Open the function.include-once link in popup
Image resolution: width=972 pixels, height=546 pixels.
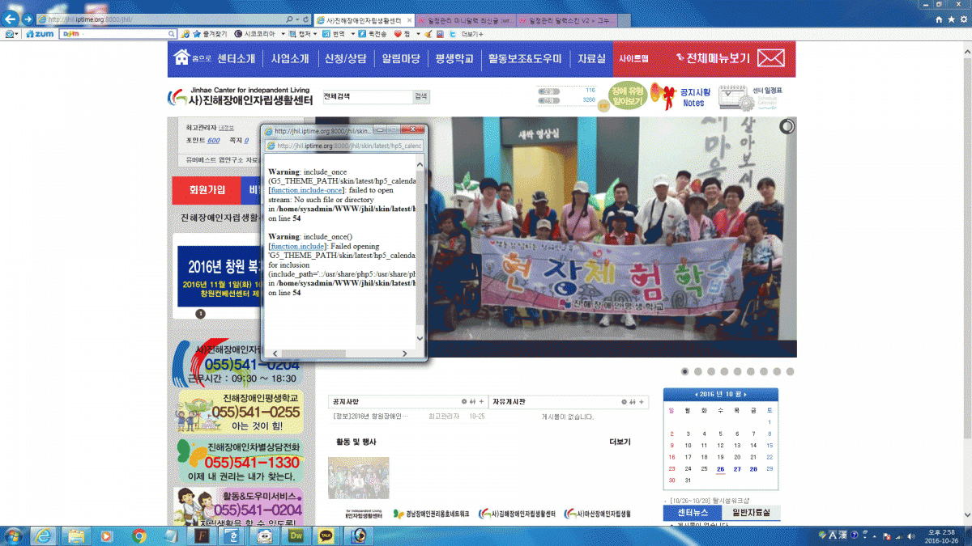[x=305, y=189]
